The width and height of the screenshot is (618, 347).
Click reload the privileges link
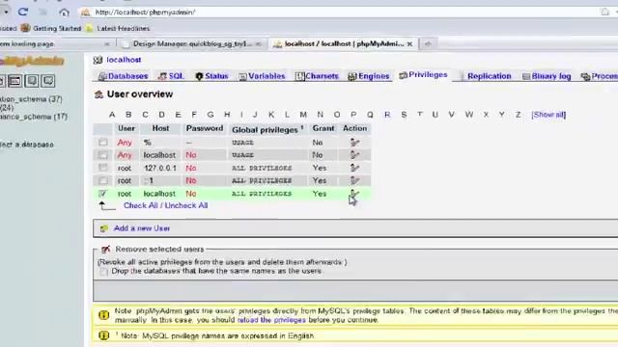[271, 320]
